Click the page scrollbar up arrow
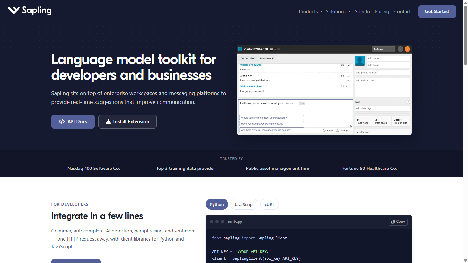The width and height of the screenshot is (468, 263). pyautogui.click(x=465, y=3)
